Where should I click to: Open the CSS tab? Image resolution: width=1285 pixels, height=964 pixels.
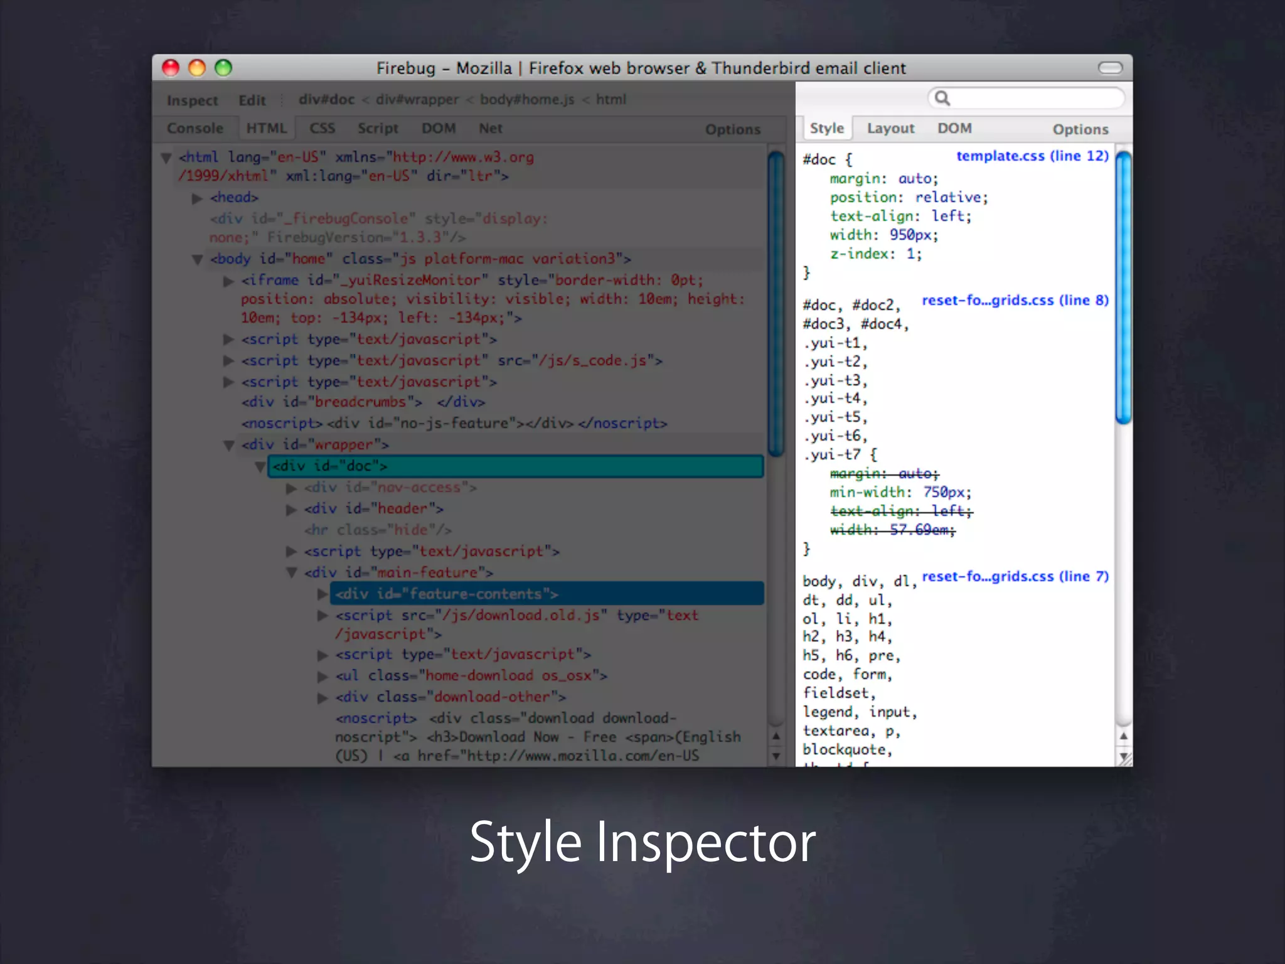(323, 128)
